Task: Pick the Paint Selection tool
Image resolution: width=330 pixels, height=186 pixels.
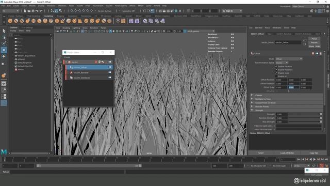Action: (4, 43)
